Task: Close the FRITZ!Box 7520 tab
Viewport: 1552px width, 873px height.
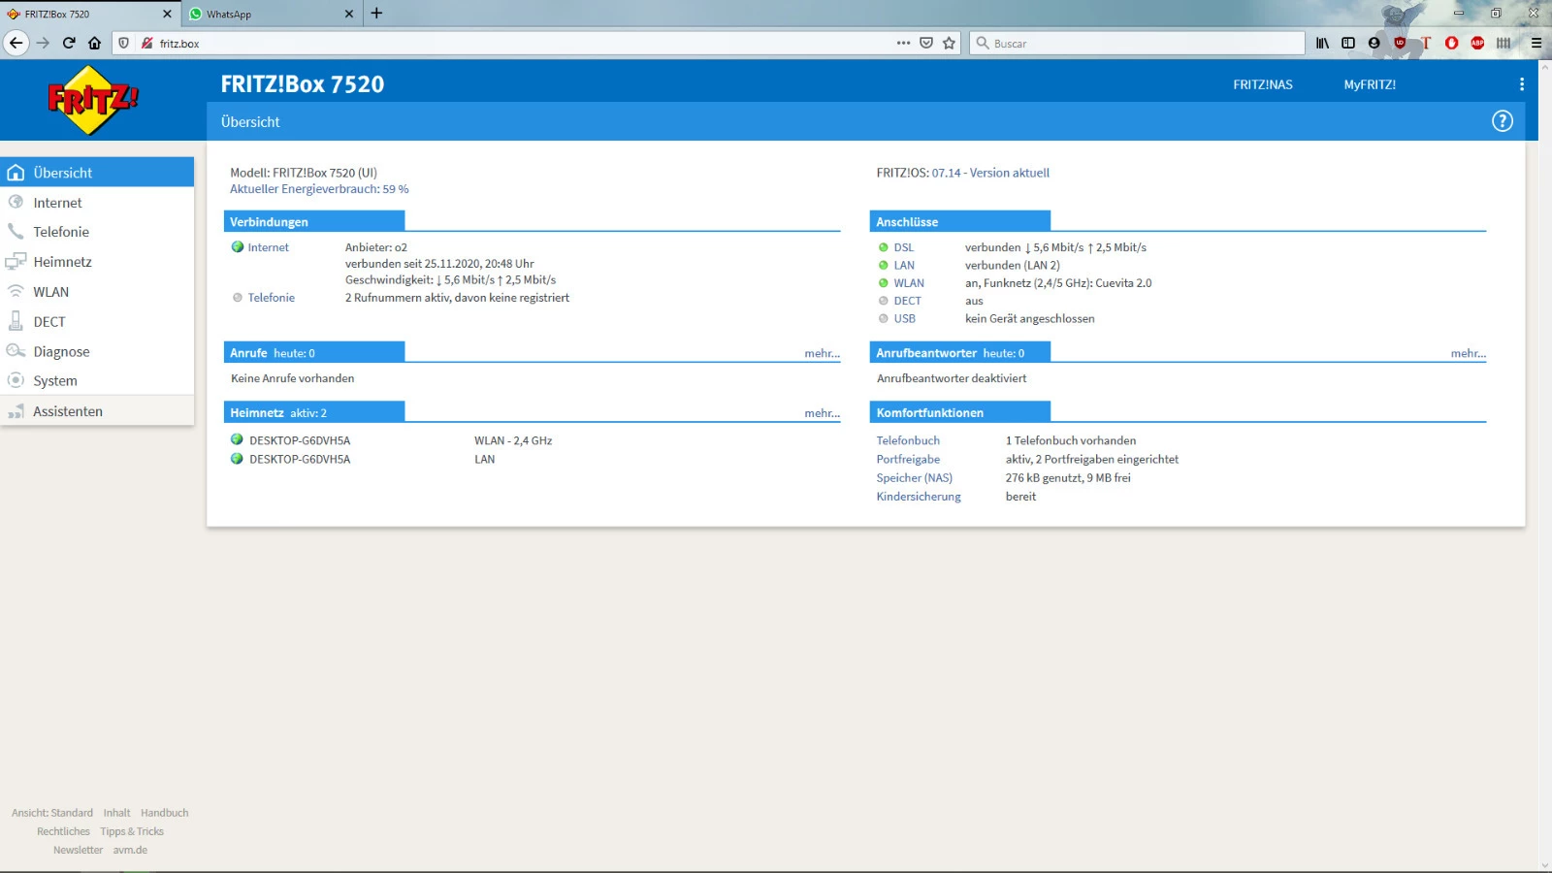Action: click(167, 14)
